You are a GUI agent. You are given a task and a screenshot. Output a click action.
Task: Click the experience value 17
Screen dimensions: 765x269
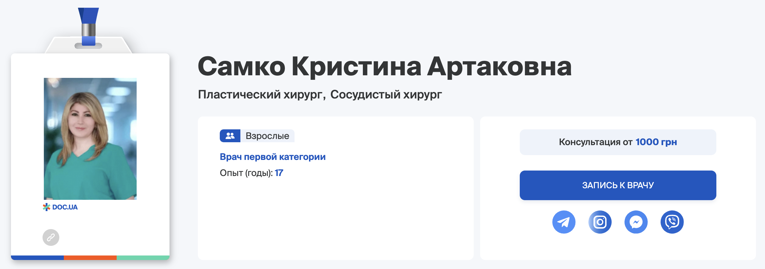coord(279,173)
